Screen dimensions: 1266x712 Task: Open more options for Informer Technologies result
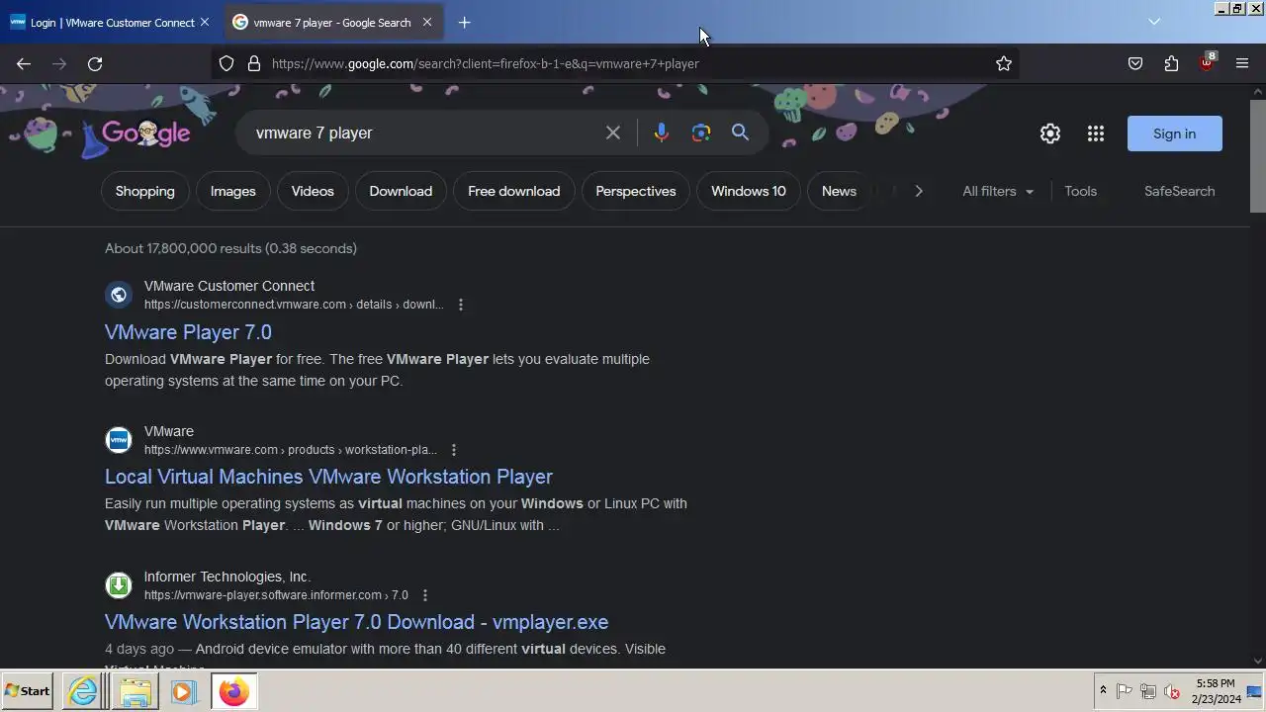pos(425,595)
